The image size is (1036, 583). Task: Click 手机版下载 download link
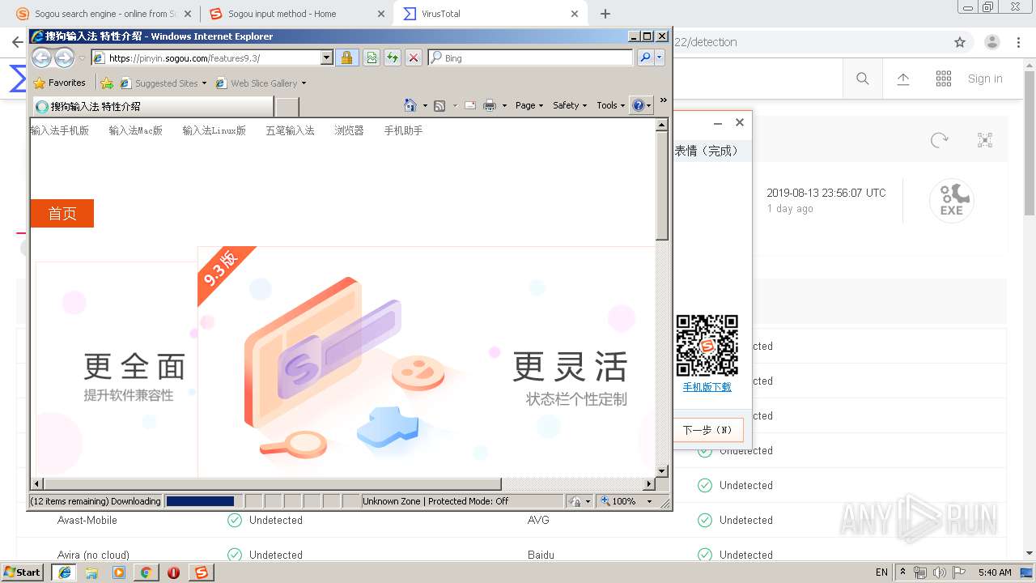[707, 387]
